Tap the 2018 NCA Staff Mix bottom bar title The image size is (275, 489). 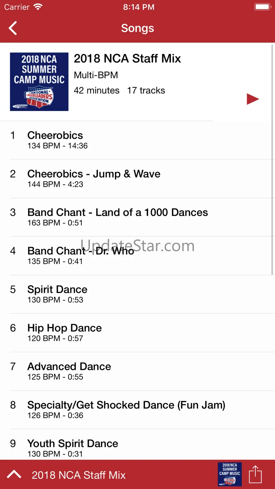(x=79, y=475)
